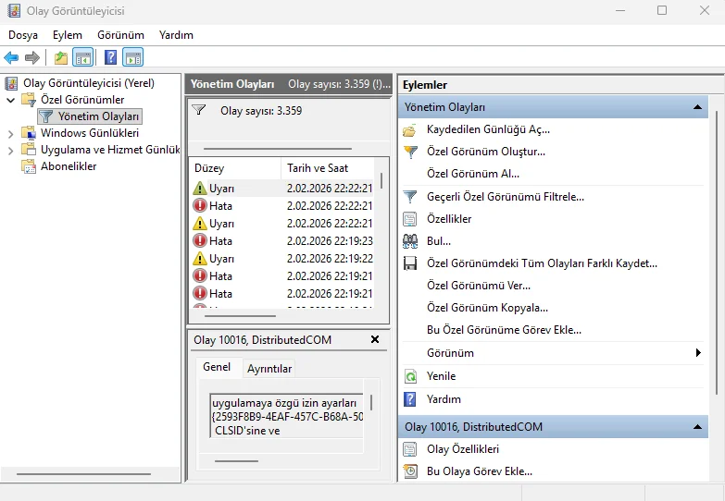Screen dimensions: 725x501
Task: Open the Görünüm menu in menu bar
Action: coord(120,35)
